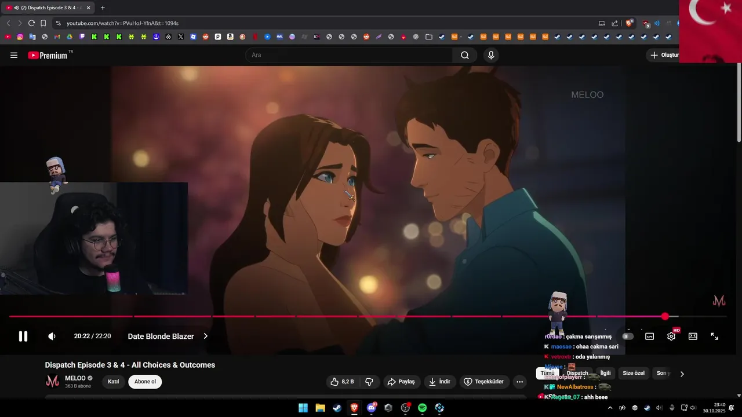Dislike the video
This screenshot has width=742, height=417.
[369, 382]
